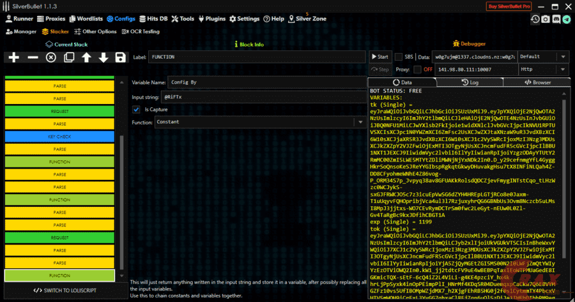
Task: Open the Help menu item
Action: tap(273, 19)
